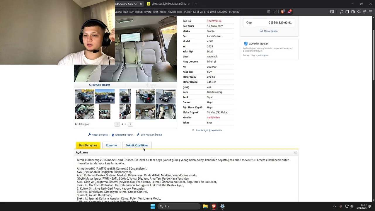Select İlan Detayları tab

point(88,145)
